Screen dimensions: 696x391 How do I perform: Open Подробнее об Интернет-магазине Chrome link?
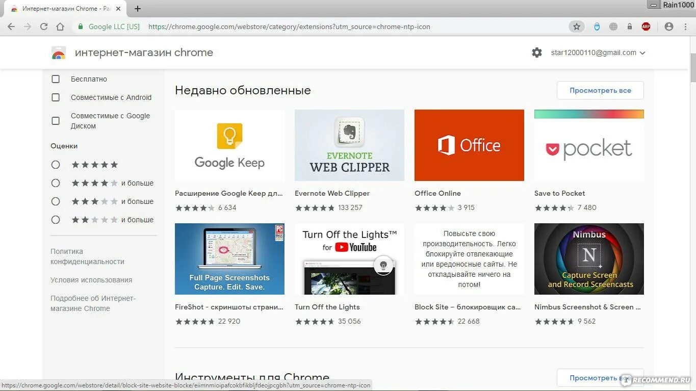coord(93,303)
